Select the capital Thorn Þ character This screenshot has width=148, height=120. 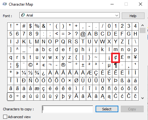116,81
